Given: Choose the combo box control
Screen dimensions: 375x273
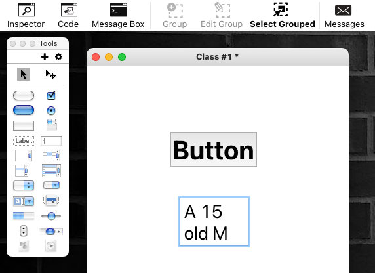Looking at the screenshot, I should coord(24,201).
